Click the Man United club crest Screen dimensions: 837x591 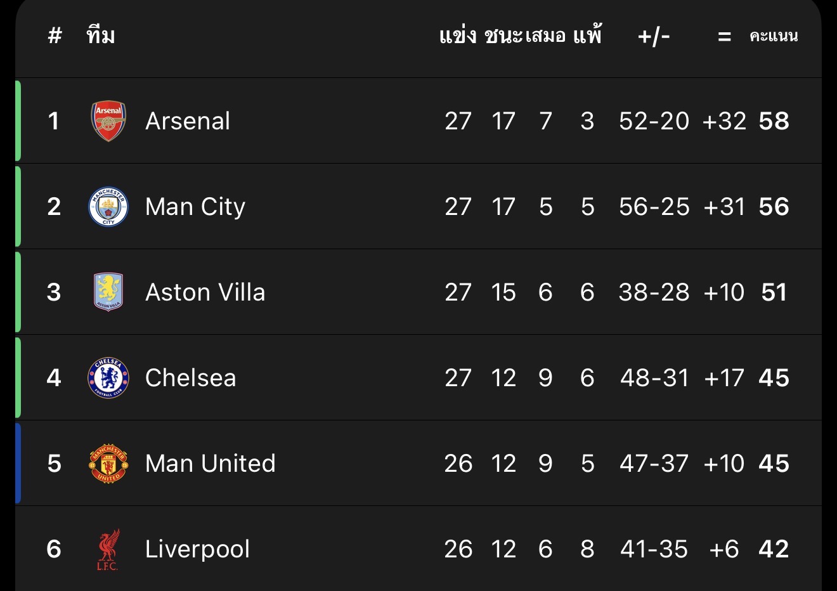tap(108, 464)
